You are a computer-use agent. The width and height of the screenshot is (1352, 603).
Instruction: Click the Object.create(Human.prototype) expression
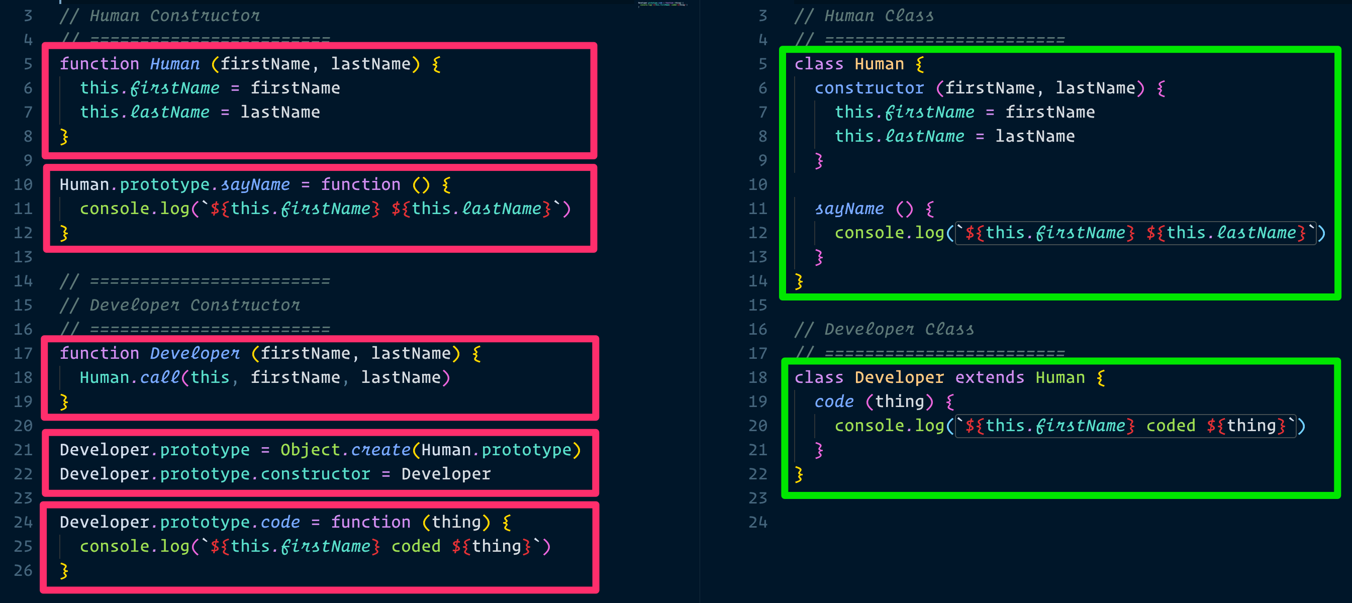tap(429, 450)
